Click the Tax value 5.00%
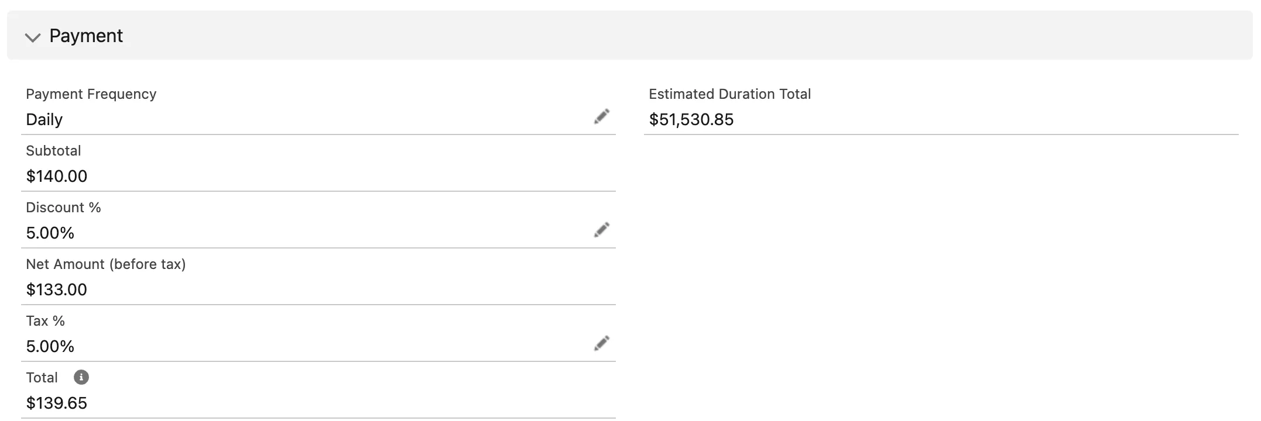This screenshot has height=421, width=1261. tap(50, 346)
